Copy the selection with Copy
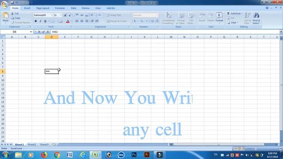Screen dimensions: 283x159 click(16, 18)
